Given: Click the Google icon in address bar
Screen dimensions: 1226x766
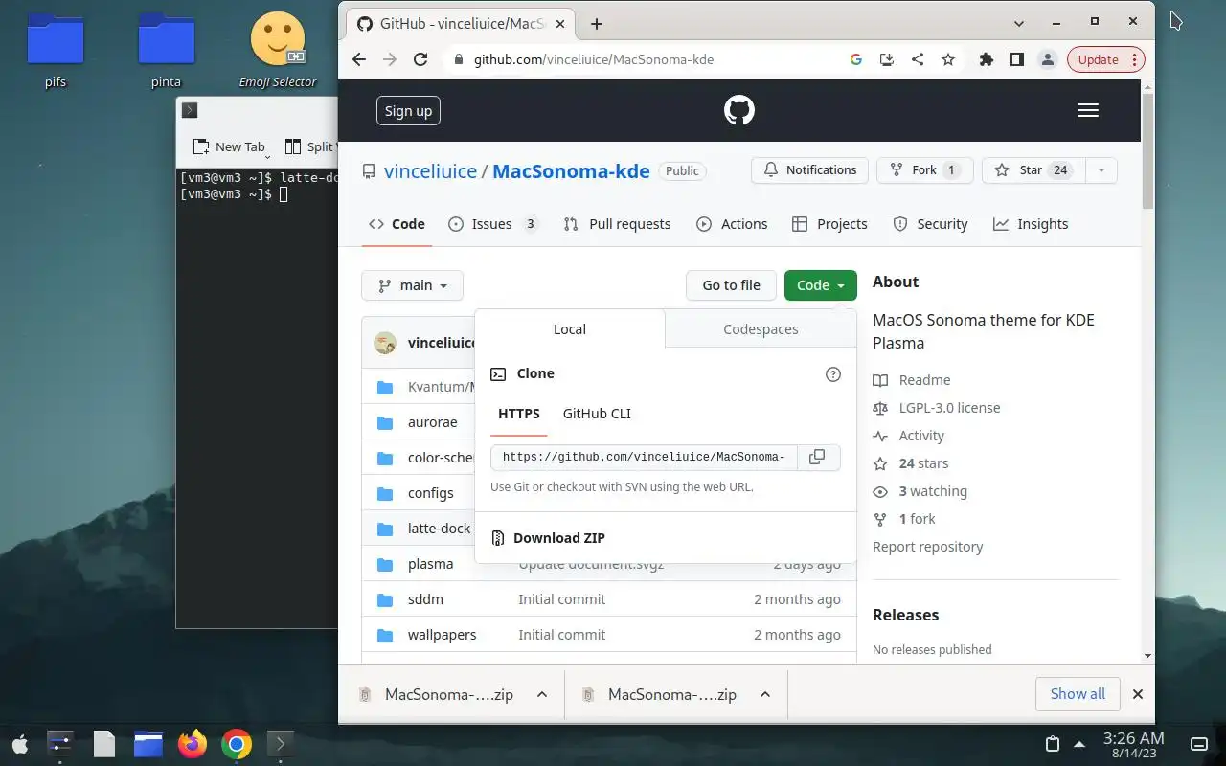Looking at the screenshot, I should (856, 59).
